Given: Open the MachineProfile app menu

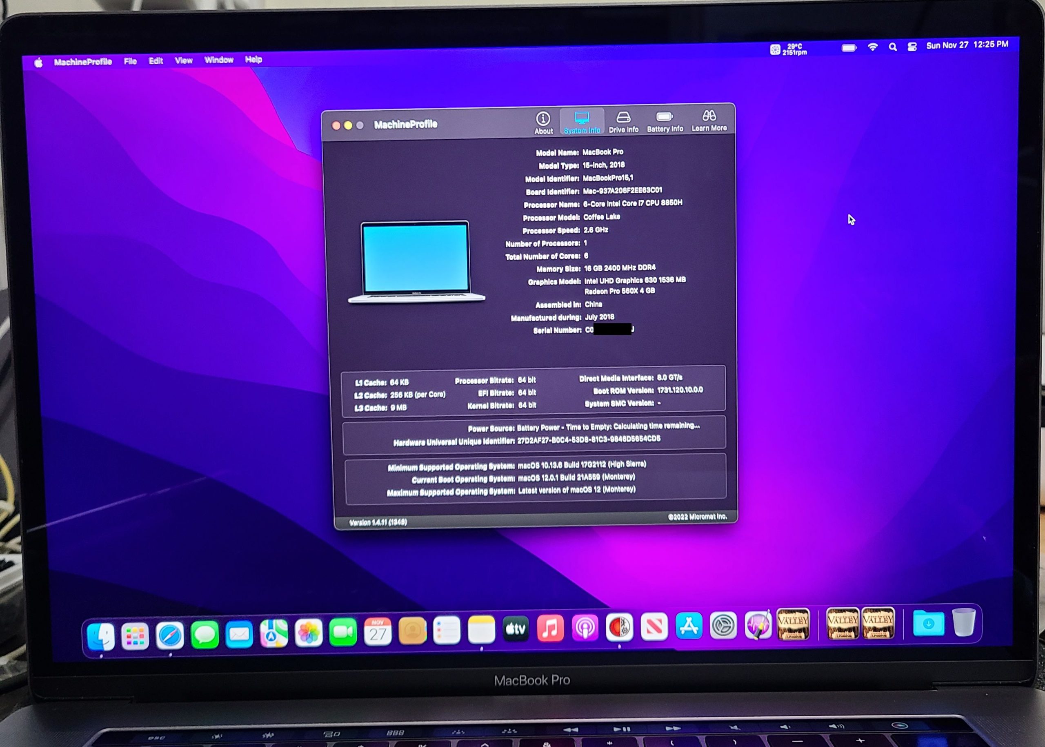Looking at the screenshot, I should click(83, 62).
